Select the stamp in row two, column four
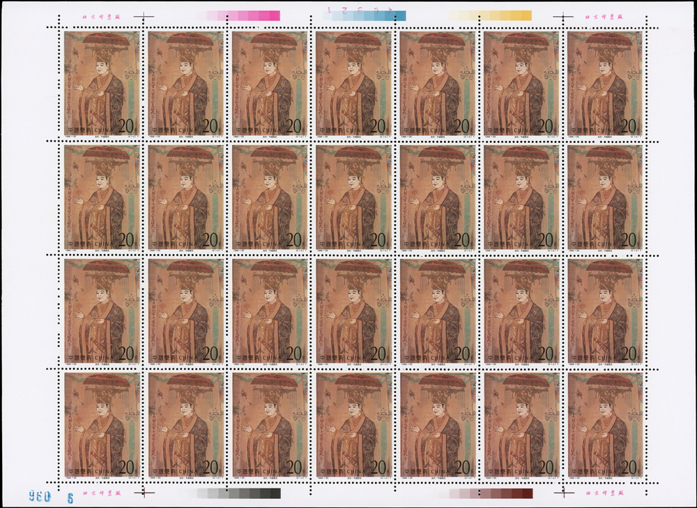The image size is (697, 508). point(354,198)
